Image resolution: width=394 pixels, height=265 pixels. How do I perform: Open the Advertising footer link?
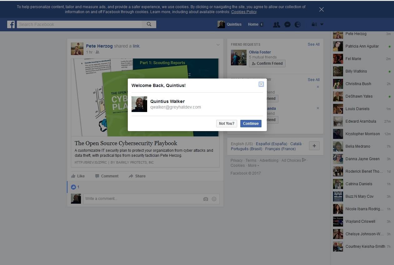[269, 161]
